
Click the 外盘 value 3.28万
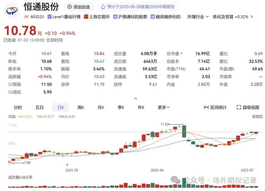point(257,84)
